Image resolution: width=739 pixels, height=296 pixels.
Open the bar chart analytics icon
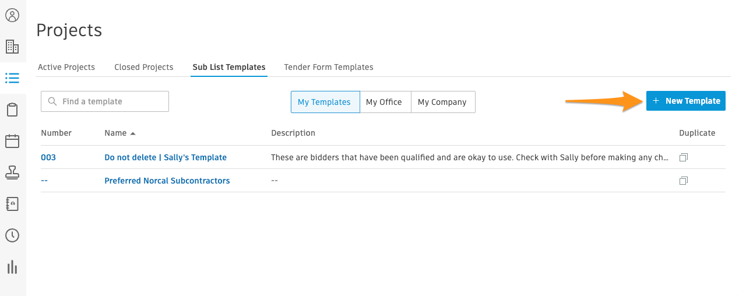coord(12,267)
